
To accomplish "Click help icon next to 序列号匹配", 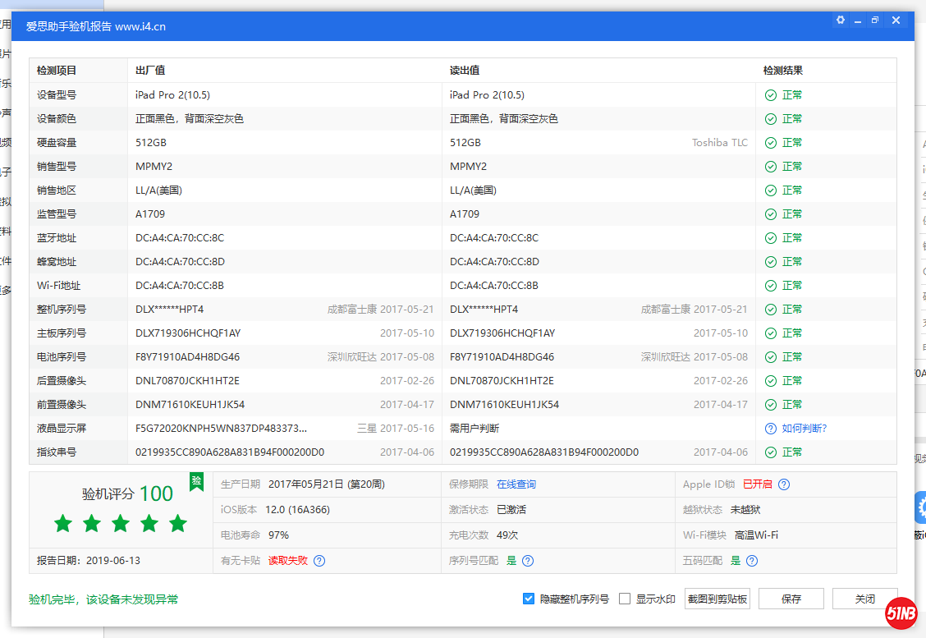I will point(528,561).
